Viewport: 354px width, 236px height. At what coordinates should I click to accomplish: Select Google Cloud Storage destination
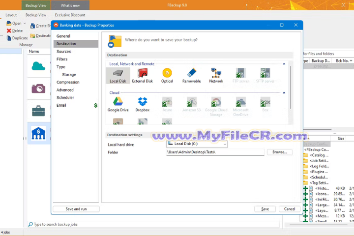pos(216,107)
